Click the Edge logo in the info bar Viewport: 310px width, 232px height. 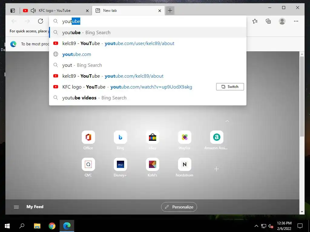(13, 44)
